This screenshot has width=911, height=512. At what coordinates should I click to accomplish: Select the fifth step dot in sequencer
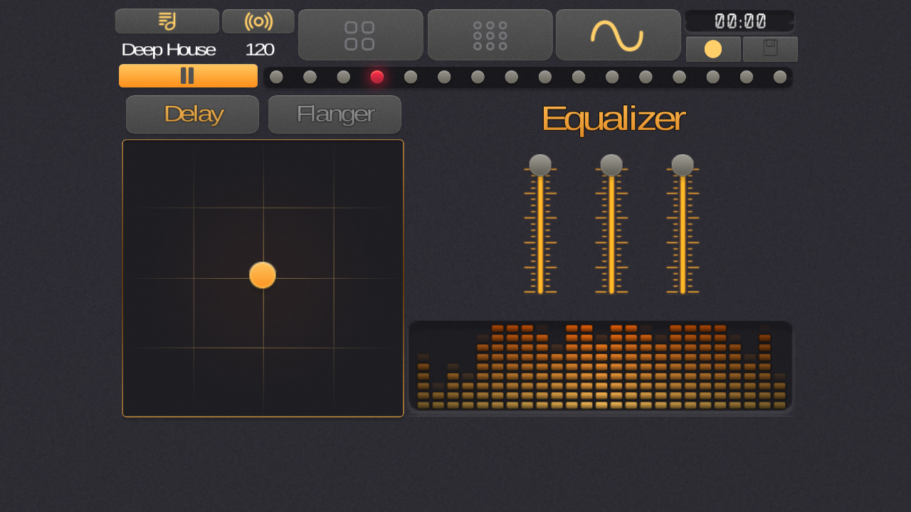coord(411,77)
